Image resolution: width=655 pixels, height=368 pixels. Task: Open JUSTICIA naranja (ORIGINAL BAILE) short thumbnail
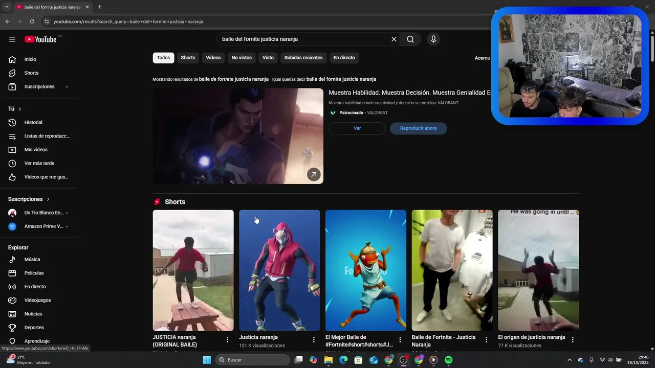tap(193, 270)
